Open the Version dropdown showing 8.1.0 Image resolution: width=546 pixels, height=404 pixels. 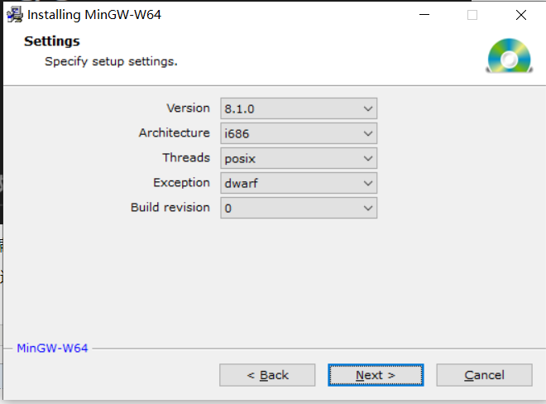299,108
